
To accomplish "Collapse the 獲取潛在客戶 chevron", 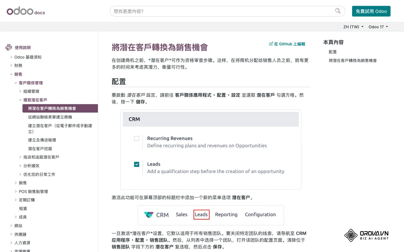I will point(20,100).
